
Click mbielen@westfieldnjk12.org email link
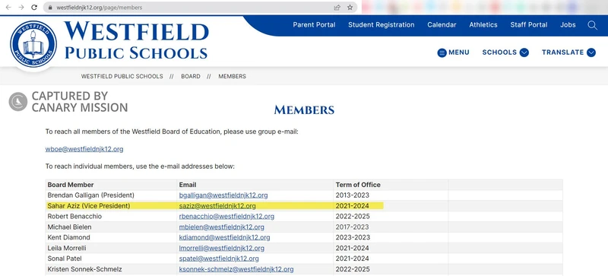click(221, 227)
